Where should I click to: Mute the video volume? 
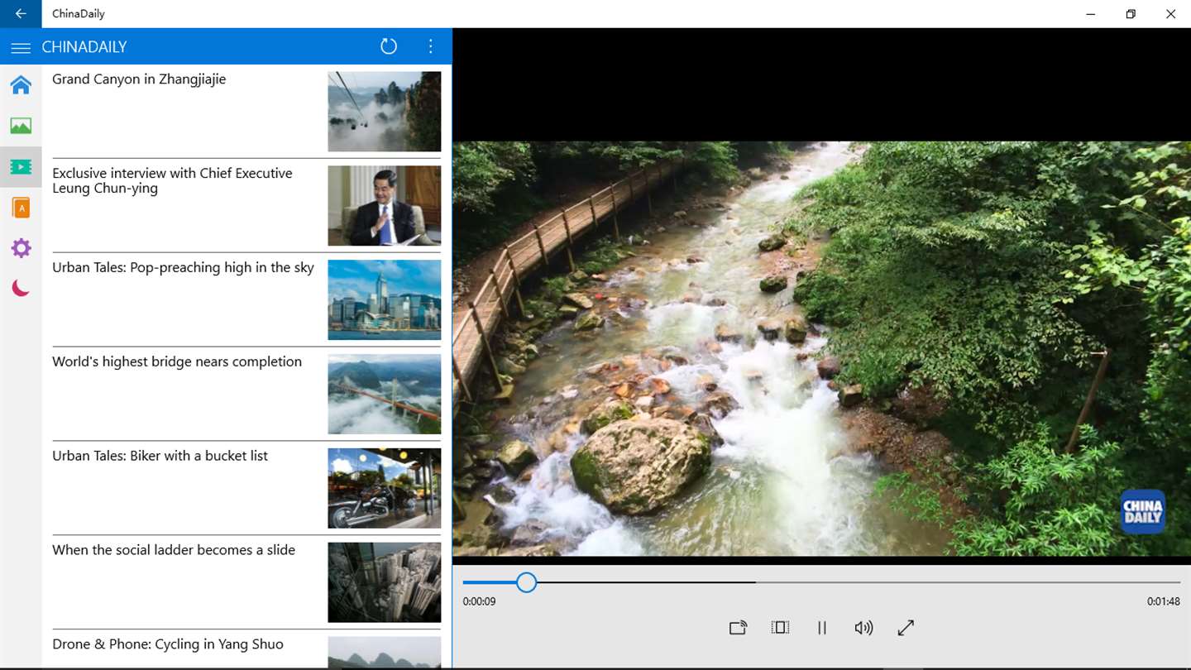pos(863,628)
